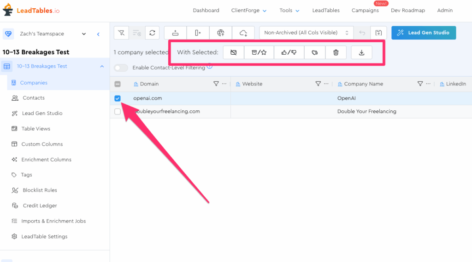This screenshot has width=472, height=262.
Task: Click the Lead Gen Studio button
Action: point(424,33)
